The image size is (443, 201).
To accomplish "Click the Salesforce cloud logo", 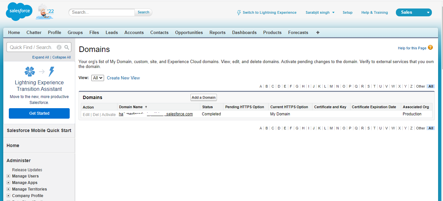I will [19, 11].
